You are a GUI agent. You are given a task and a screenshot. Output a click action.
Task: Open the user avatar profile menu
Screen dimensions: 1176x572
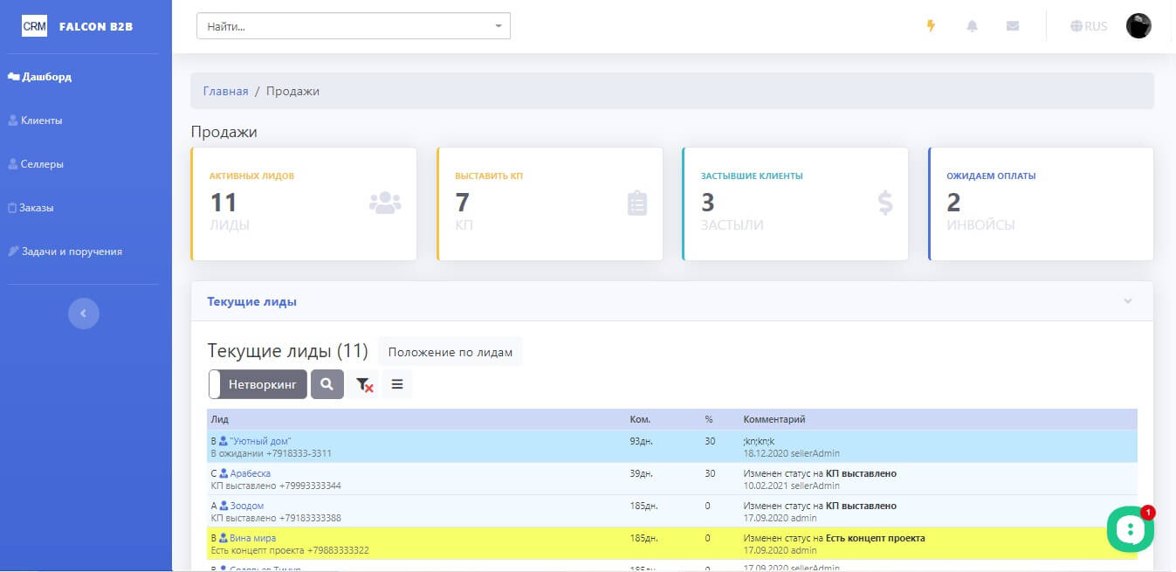pyautogui.click(x=1138, y=26)
